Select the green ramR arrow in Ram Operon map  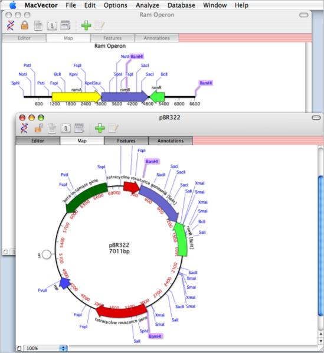157,97
